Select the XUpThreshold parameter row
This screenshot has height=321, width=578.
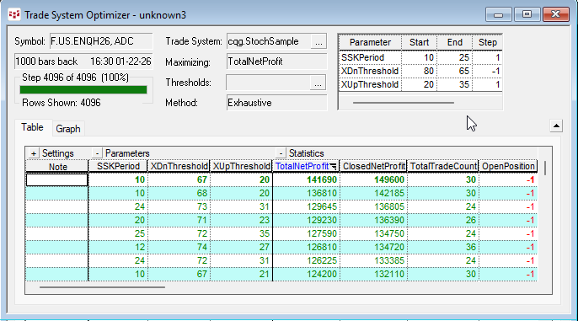[x=420, y=85]
